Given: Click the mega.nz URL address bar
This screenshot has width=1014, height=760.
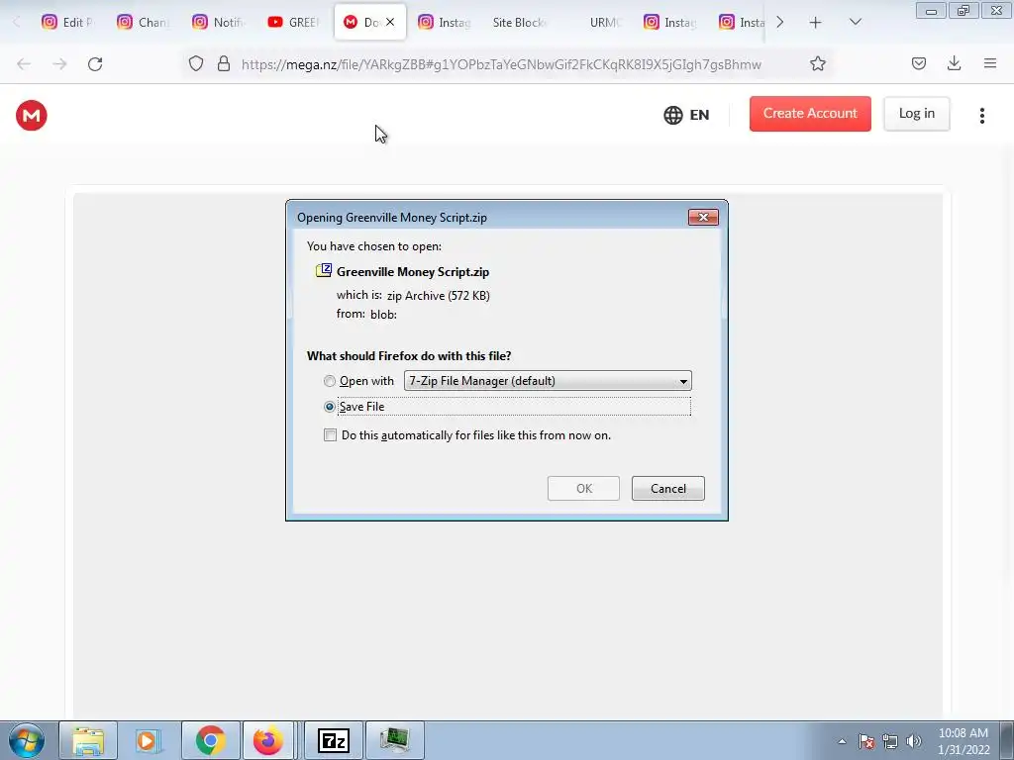Looking at the screenshot, I should click(x=501, y=64).
